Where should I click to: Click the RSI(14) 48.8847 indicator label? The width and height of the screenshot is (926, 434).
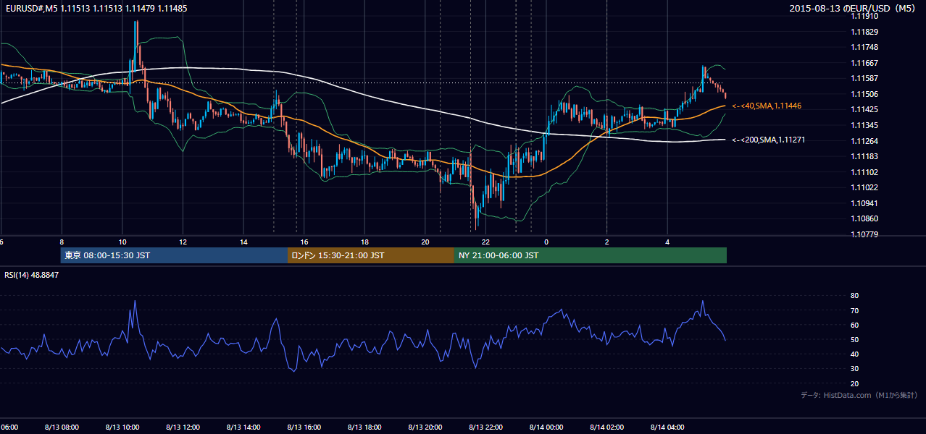click(32, 275)
